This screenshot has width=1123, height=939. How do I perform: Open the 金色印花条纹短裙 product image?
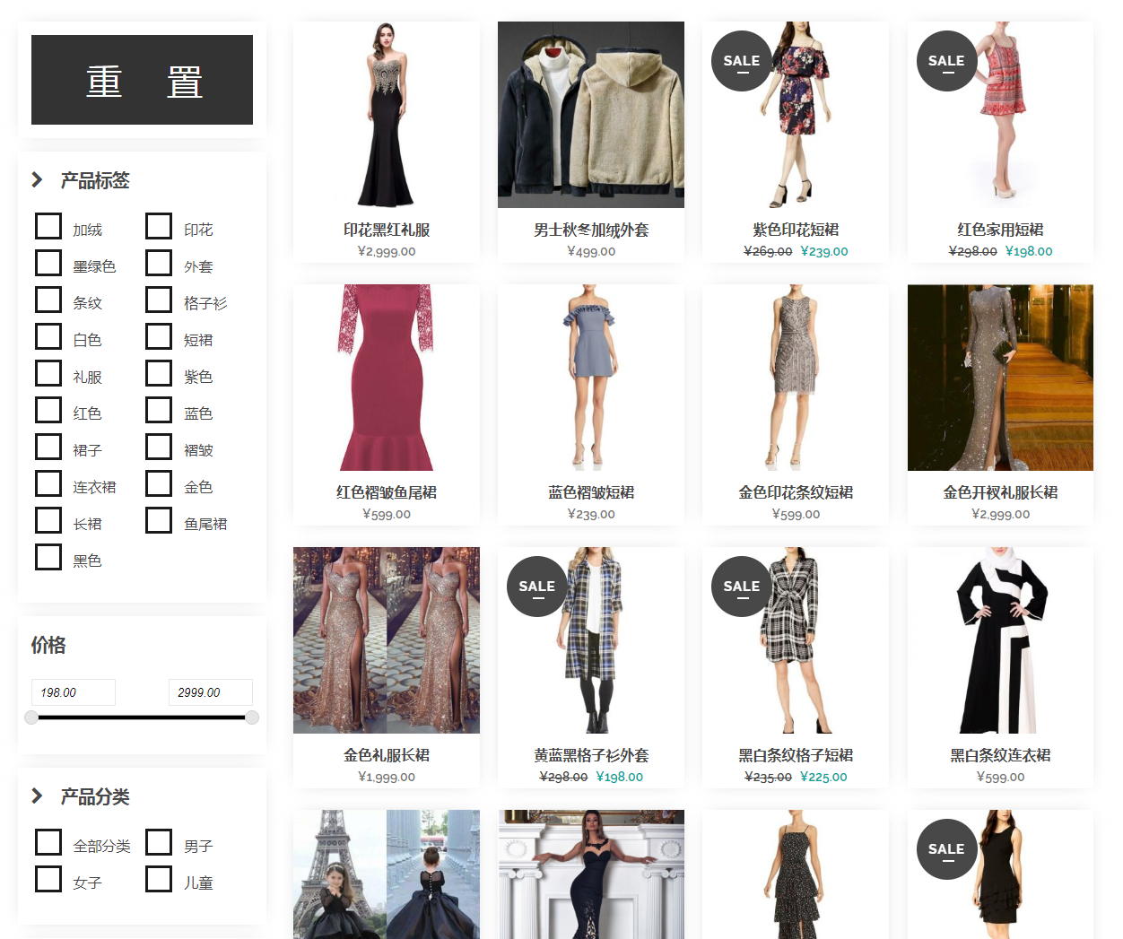tap(796, 378)
